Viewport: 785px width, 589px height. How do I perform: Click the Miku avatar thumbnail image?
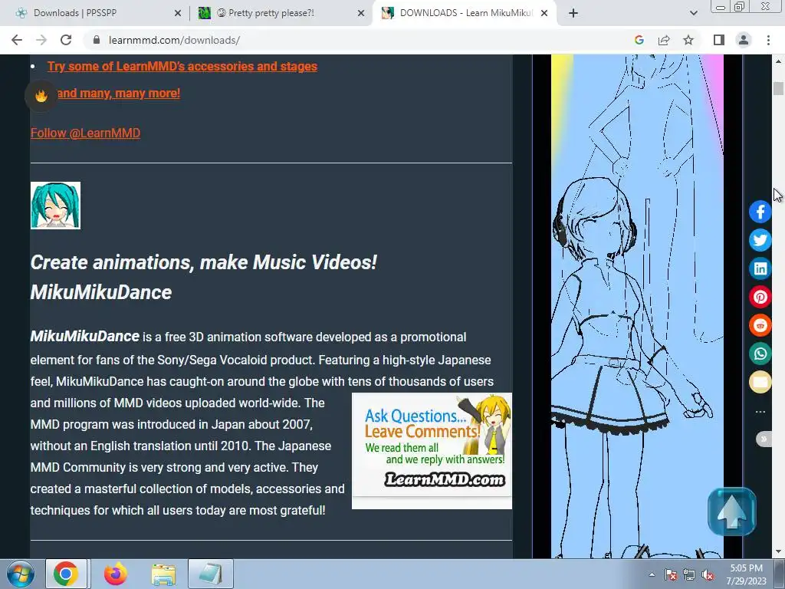point(55,206)
